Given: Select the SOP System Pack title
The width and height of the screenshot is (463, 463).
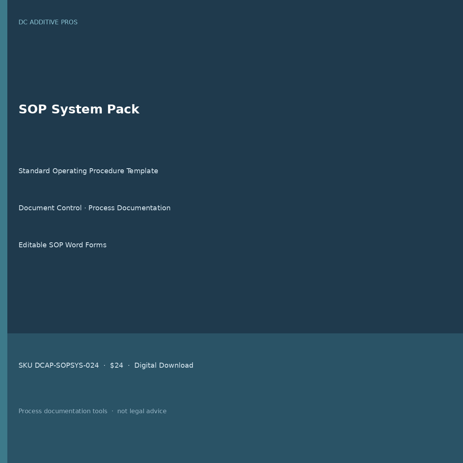Looking at the screenshot, I should click(x=79, y=109).
